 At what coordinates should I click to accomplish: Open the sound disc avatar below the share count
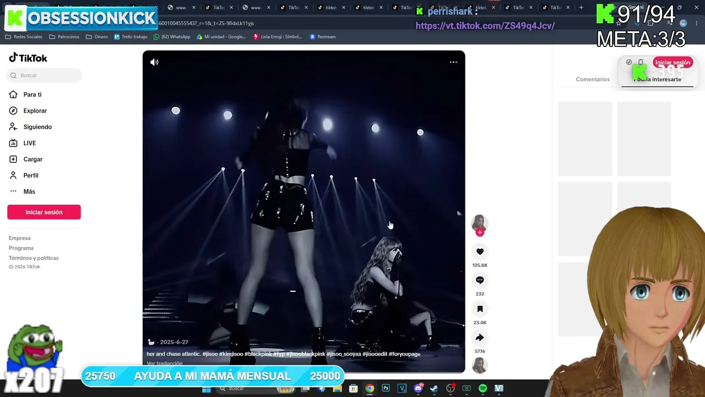480,366
